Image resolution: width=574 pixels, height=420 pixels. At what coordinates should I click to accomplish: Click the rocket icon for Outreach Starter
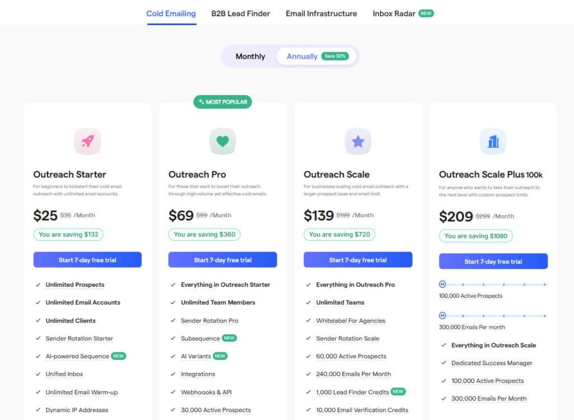pyautogui.click(x=87, y=141)
